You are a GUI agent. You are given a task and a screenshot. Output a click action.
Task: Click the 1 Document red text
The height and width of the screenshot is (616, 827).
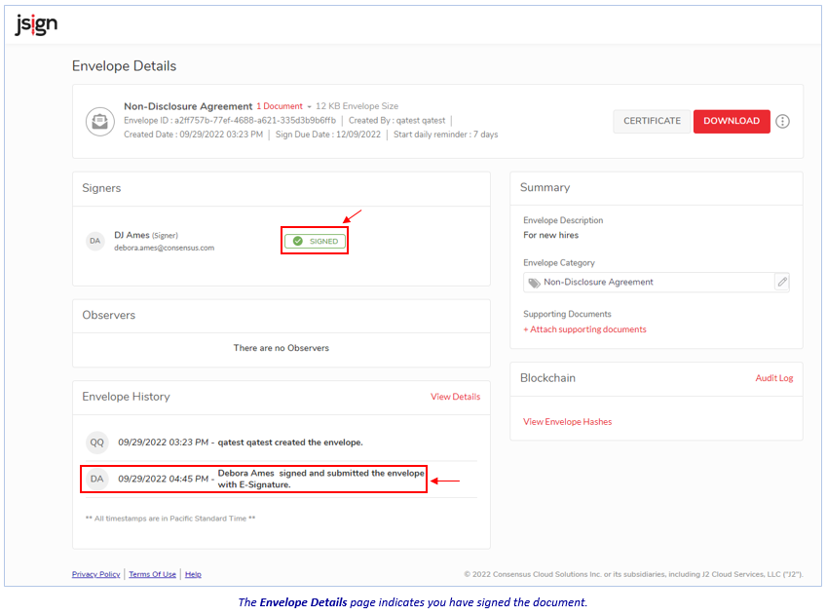click(x=280, y=106)
